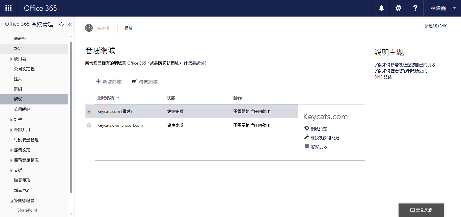The height and width of the screenshot is (217, 461).
Task: Click wrench icon beside 尋找及修復問題
Action: tap(307, 137)
